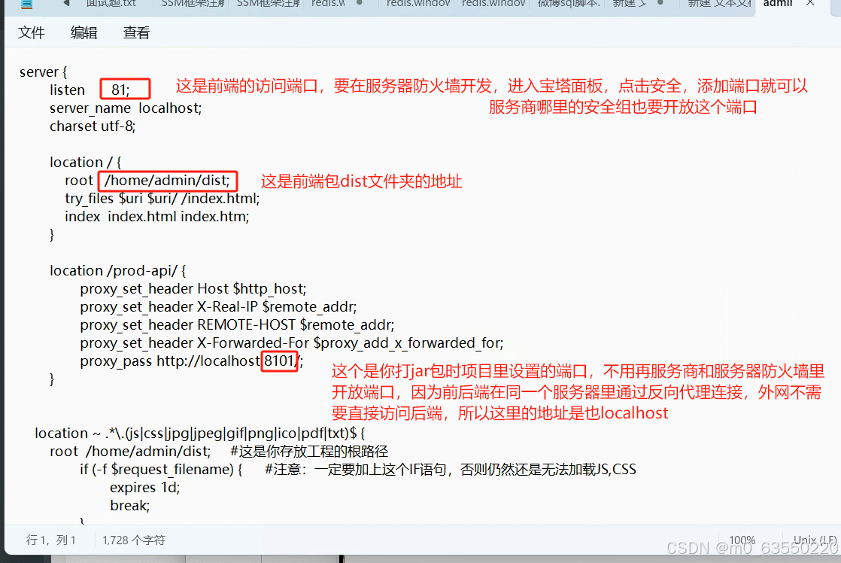The image size is (841, 563).
Task: Switch to the 新建 文本文档 tab
Action: click(718, 3)
